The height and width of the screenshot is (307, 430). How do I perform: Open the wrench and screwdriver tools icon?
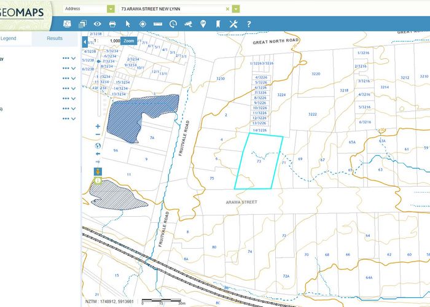click(x=233, y=24)
